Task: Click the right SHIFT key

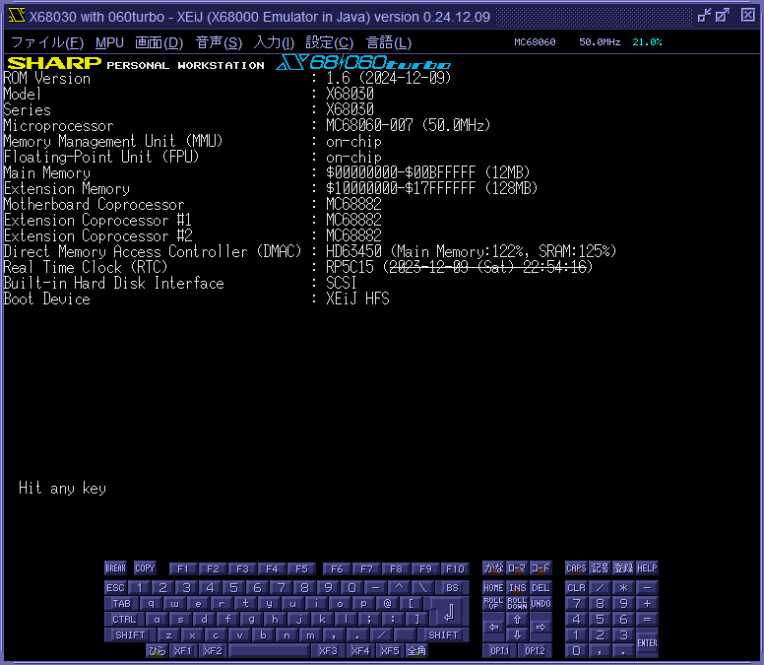Action: click(x=443, y=635)
